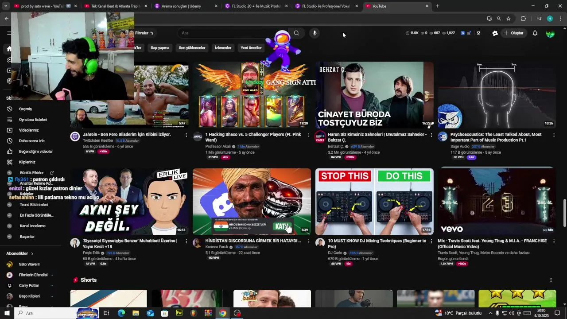Open the Filtreler filter dropdown

(144, 33)
